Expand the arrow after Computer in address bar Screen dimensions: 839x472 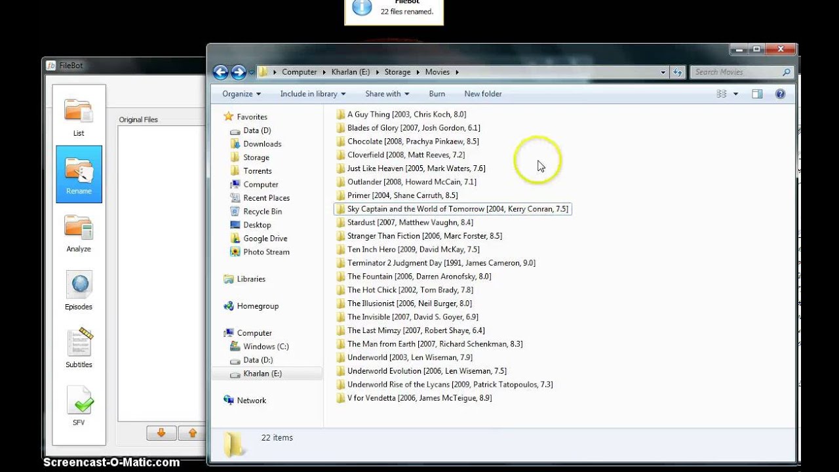click(x=322, y=72)
